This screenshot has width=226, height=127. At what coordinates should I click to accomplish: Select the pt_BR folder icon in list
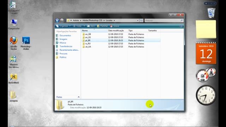click(x=84, y=41)
